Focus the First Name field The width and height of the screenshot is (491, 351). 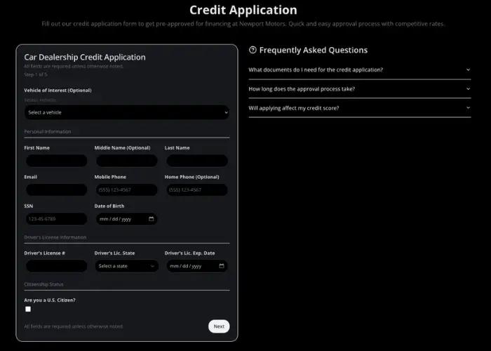tap(56, 161)
